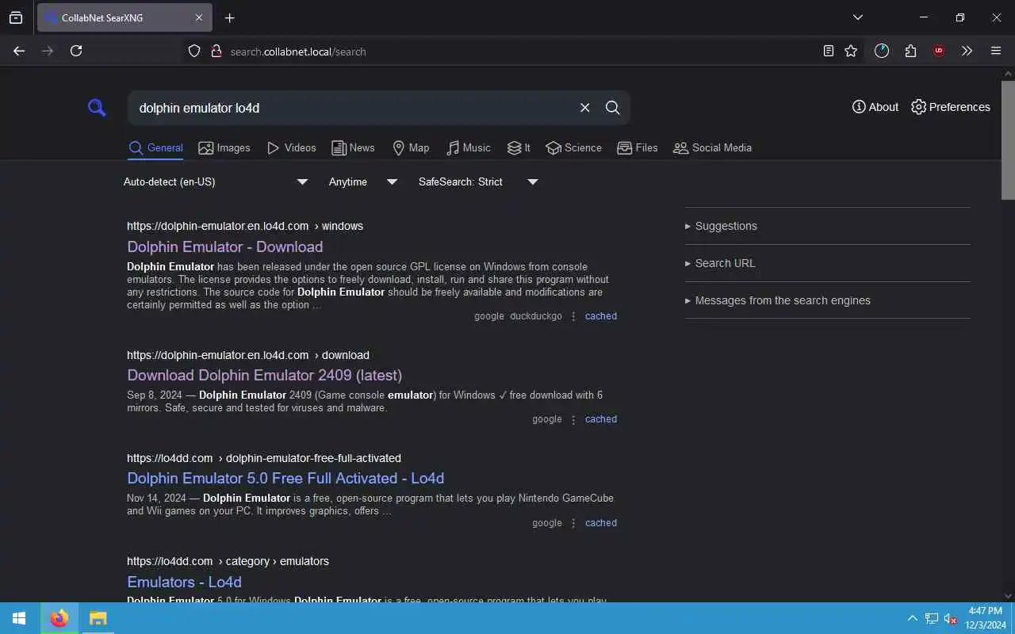The width and height of the screenshot is (1015, 634).
Task: Toggle reader view icon
Action: (x=829, y=51)
